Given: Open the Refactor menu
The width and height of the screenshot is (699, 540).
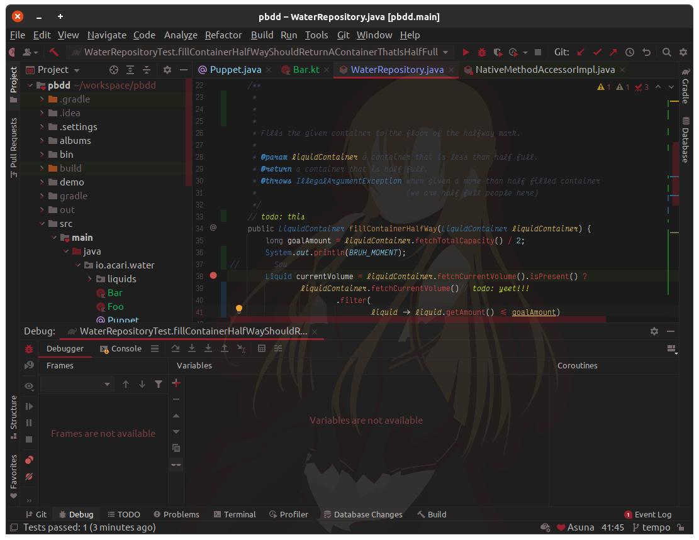Looking at the screenshot, I should [223, 35].
